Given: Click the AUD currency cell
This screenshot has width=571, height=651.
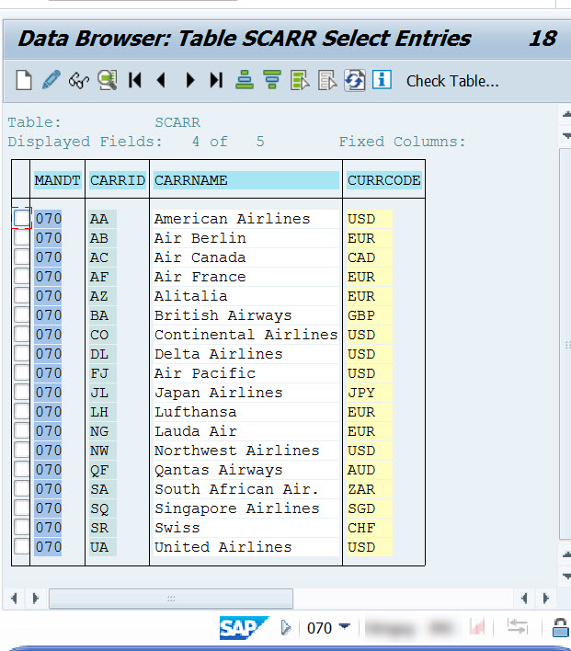Looking at the screenshot, I should (370, 470).
